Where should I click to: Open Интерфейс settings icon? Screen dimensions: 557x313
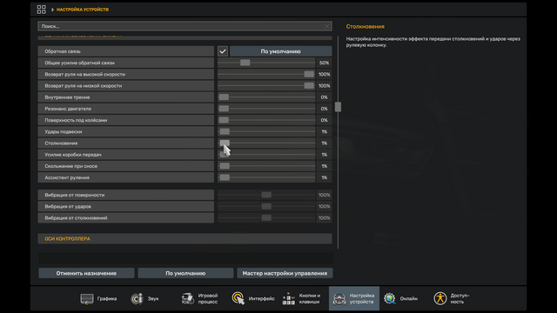click(238, 299)
